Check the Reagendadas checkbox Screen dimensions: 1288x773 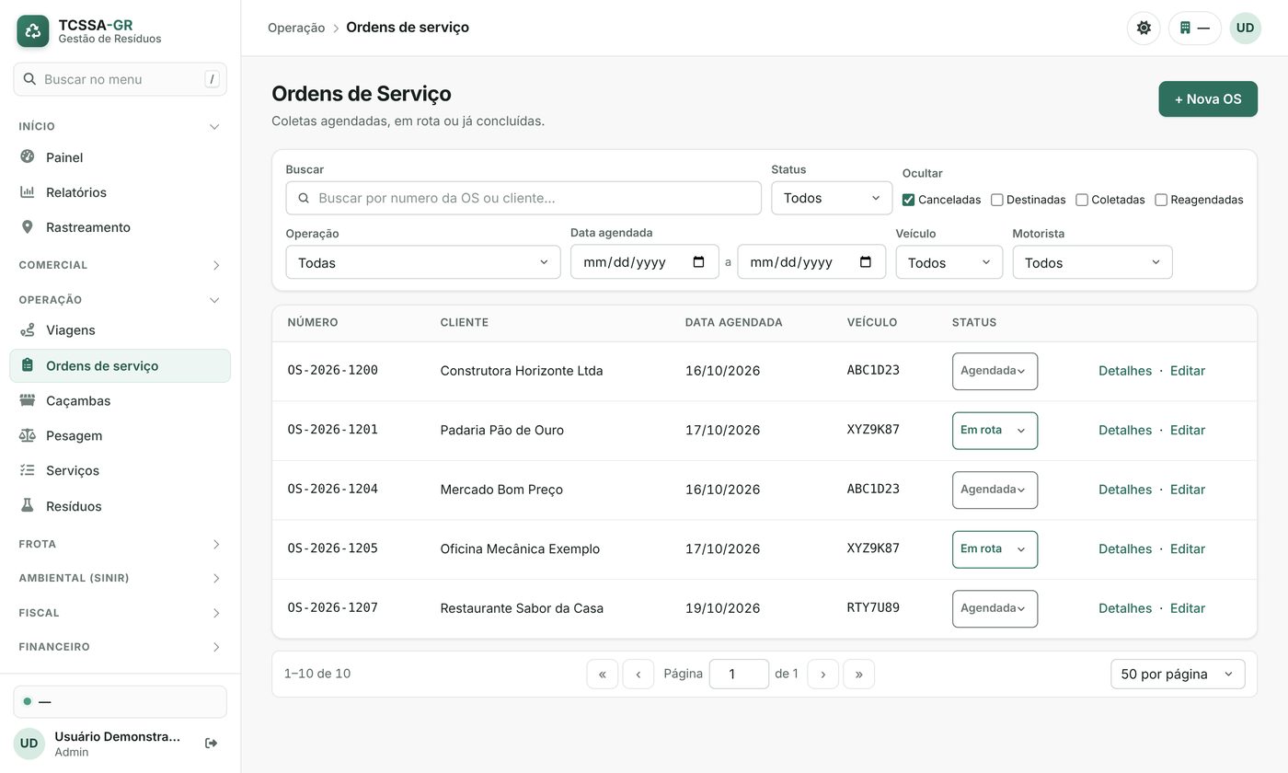pos(1161,200)
